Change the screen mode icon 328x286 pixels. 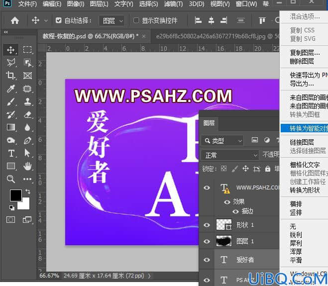point(27,220)
